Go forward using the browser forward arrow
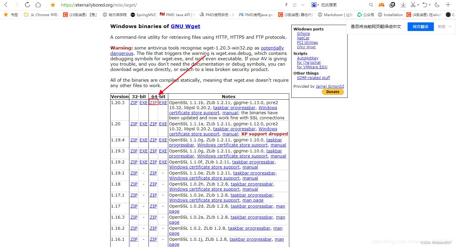This screenshot has width=456, height=247. pos(16,5)
